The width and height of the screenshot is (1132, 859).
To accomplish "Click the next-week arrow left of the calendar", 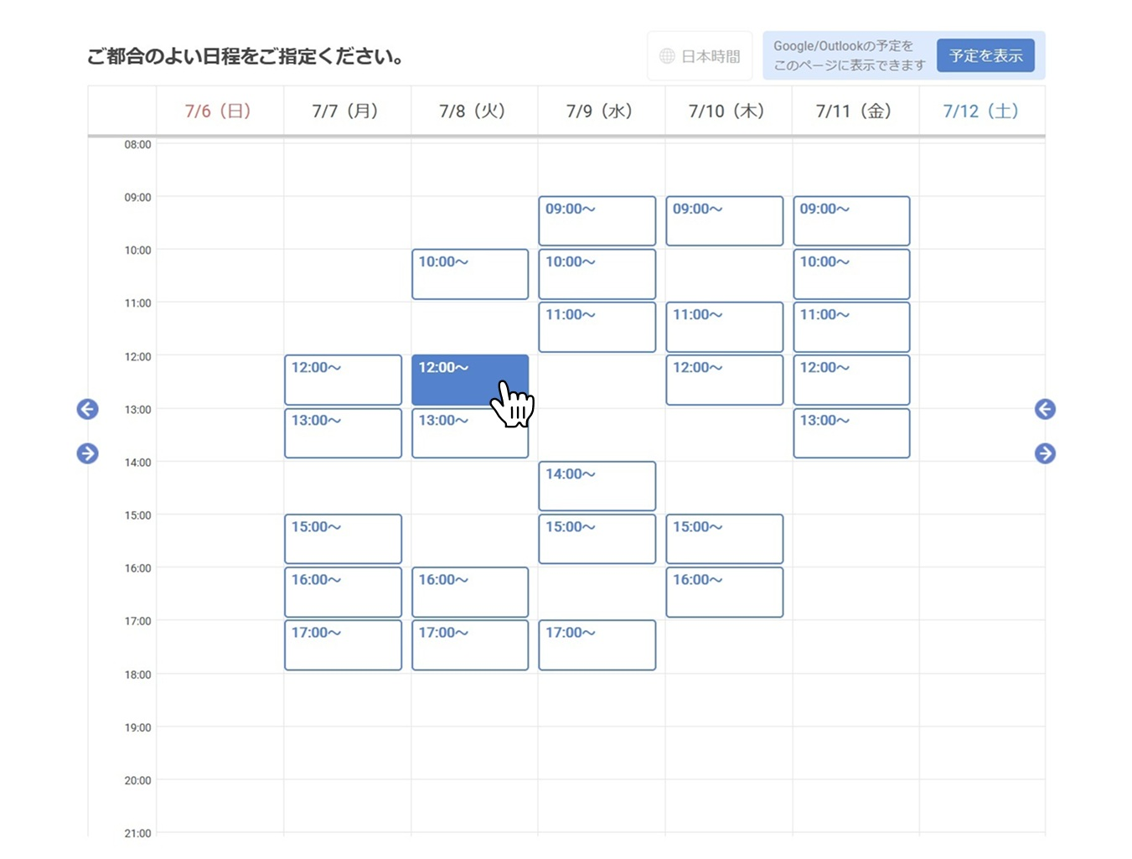I will (87, 453).
